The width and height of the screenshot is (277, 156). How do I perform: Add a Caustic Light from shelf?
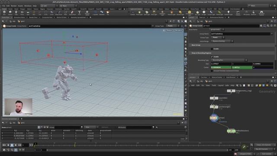tap(211, 13)
